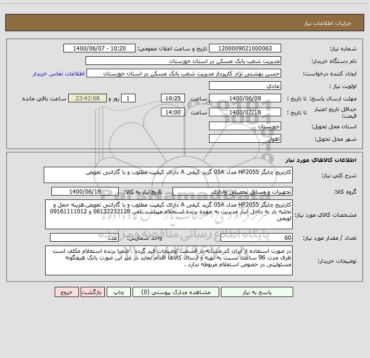
Task: Select the need number field 1200009021000063
Action: [245, 48]
